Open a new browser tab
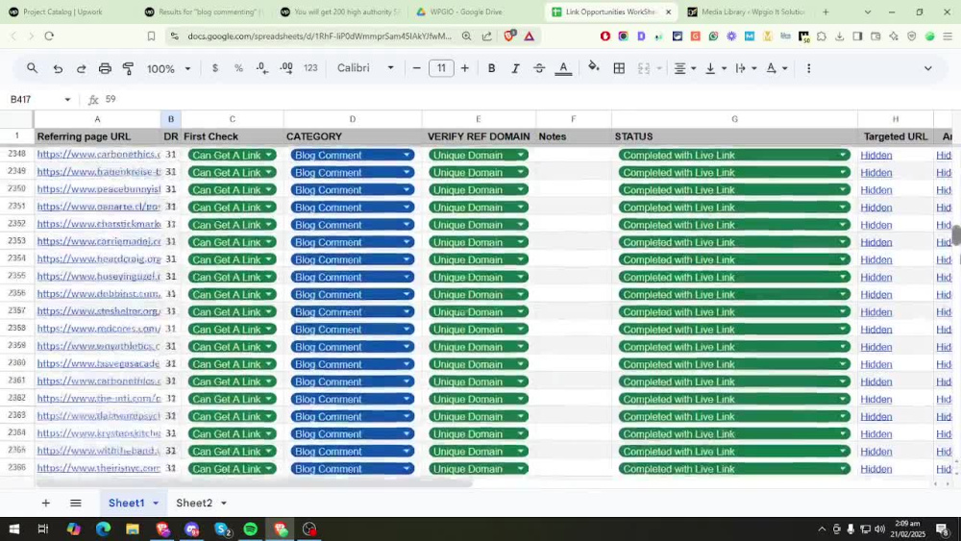This screenshot has width=961, height=541. click(x=825, y=12)
